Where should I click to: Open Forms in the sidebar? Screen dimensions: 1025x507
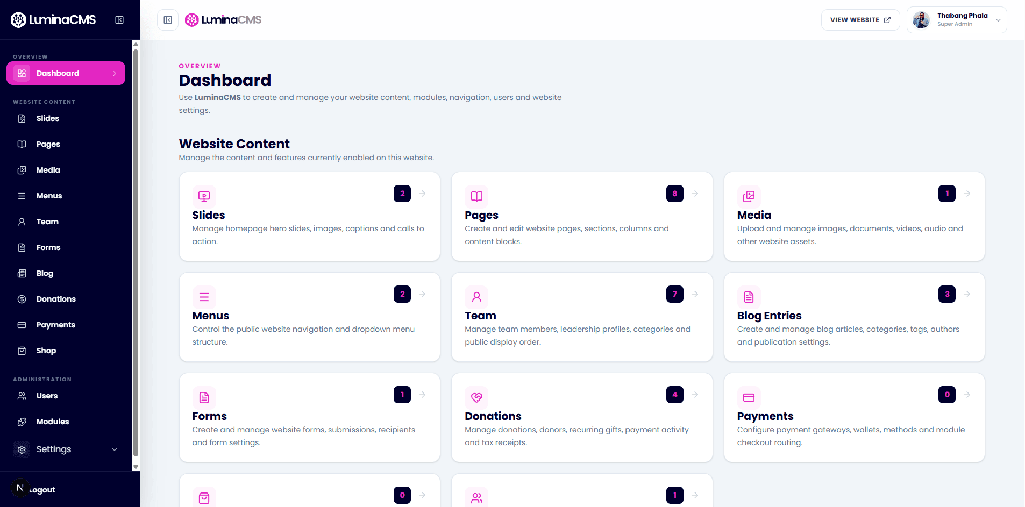click(66, 247)
